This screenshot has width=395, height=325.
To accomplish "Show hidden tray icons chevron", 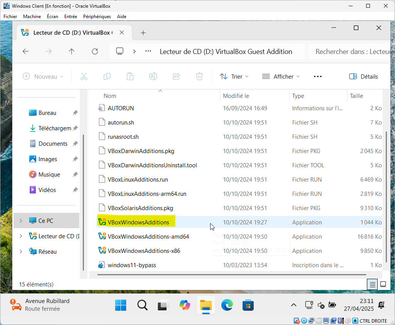I will pos(293,305).
